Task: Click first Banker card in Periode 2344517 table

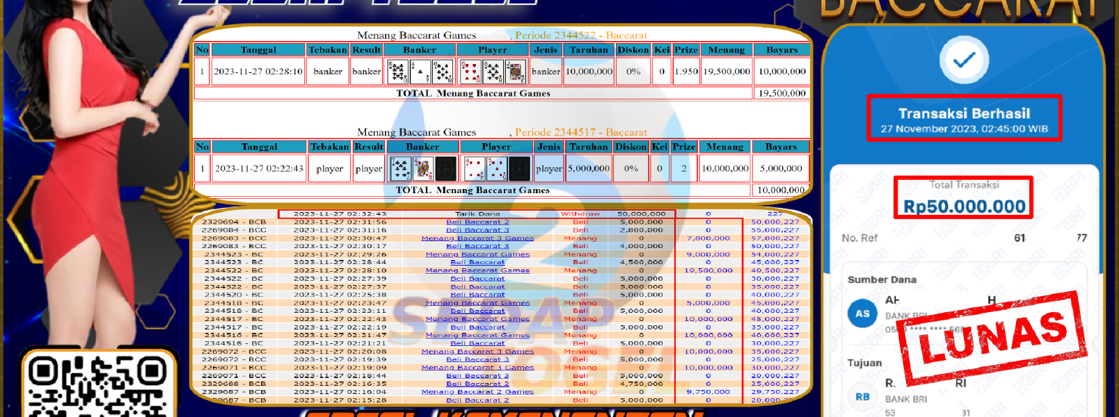Action: 400,168
